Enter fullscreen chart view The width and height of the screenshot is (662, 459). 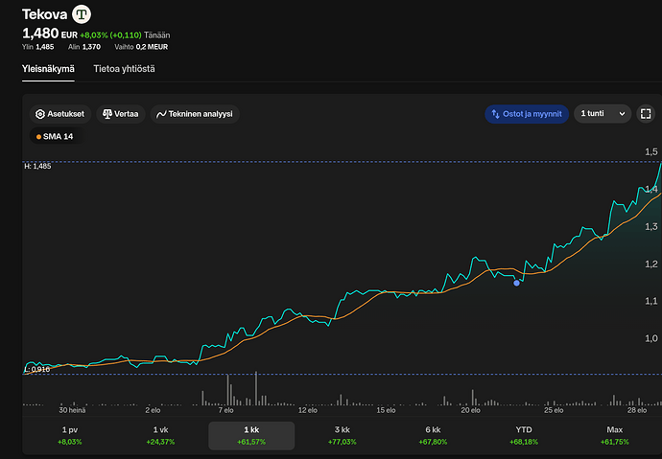(647, 114)
